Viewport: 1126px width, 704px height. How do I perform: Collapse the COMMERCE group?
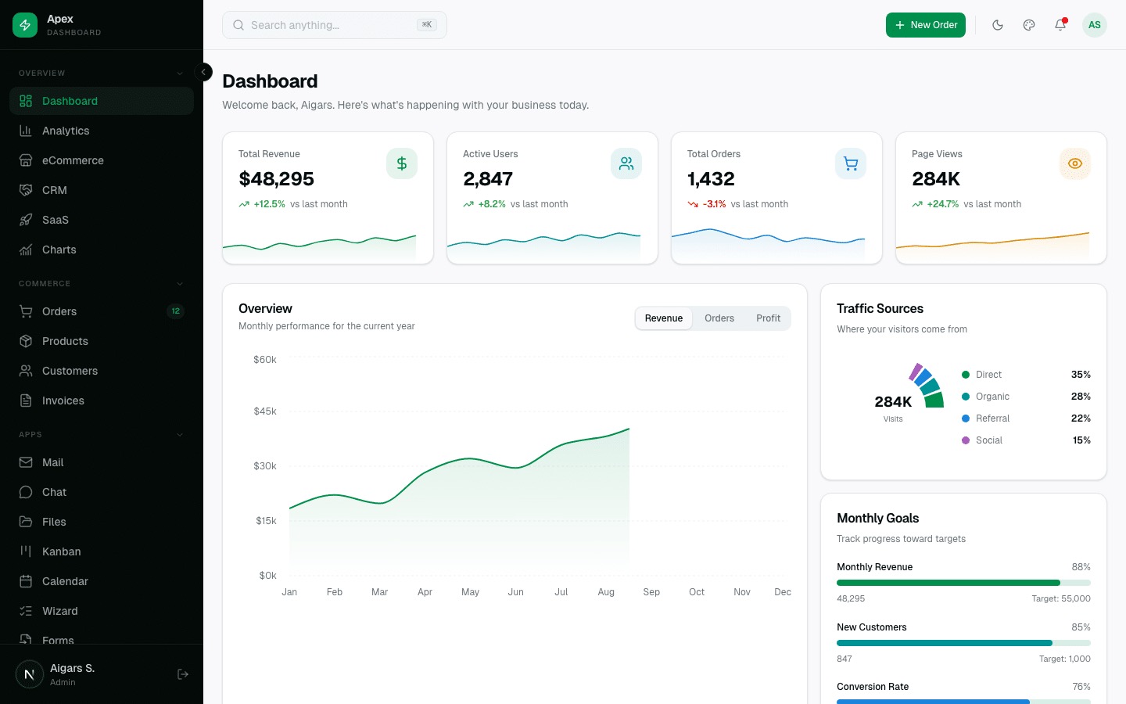coord(180,283)
